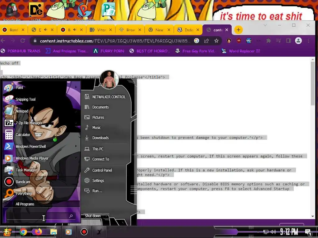Open the Chrome three-dot menu
This screenshot has height=238, width=318.
point(308,41)
